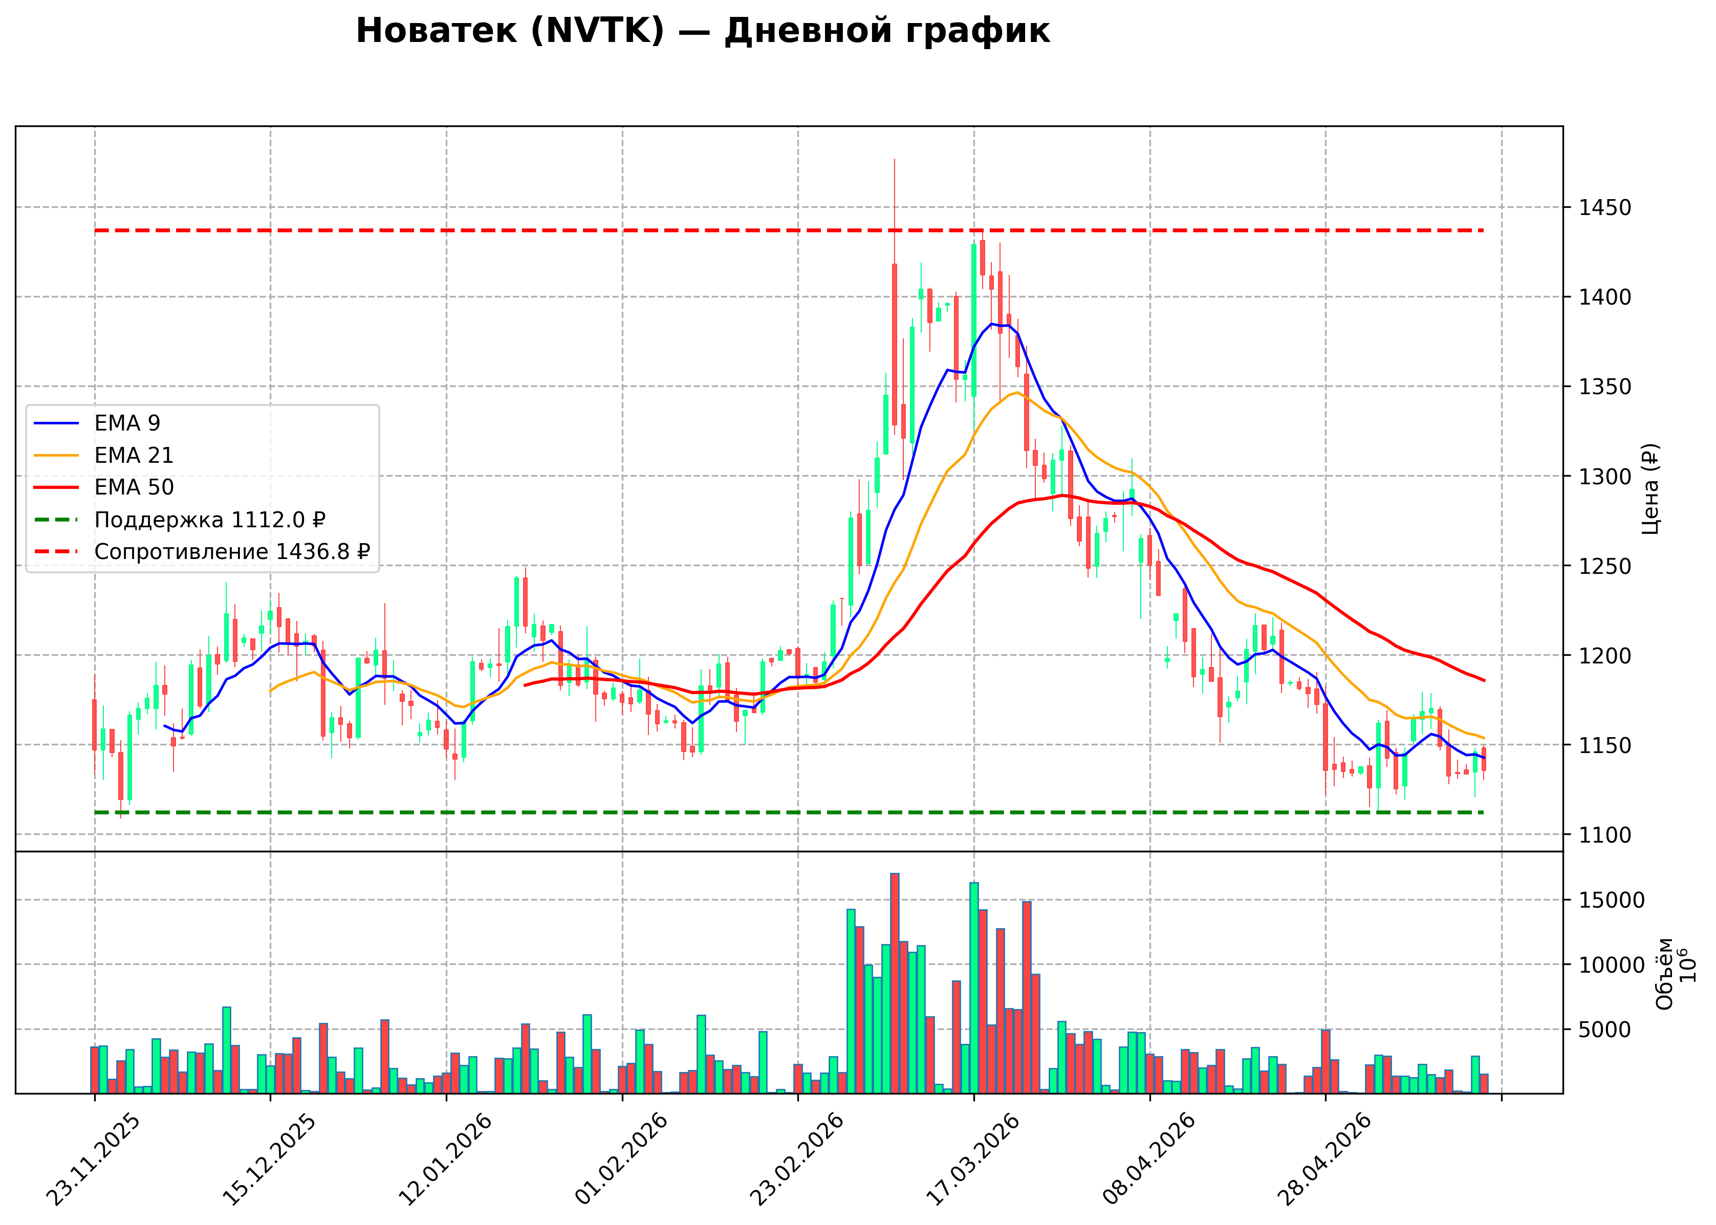
Task: Click the blue line sample beside EMA 9
Action: [56, 423]
